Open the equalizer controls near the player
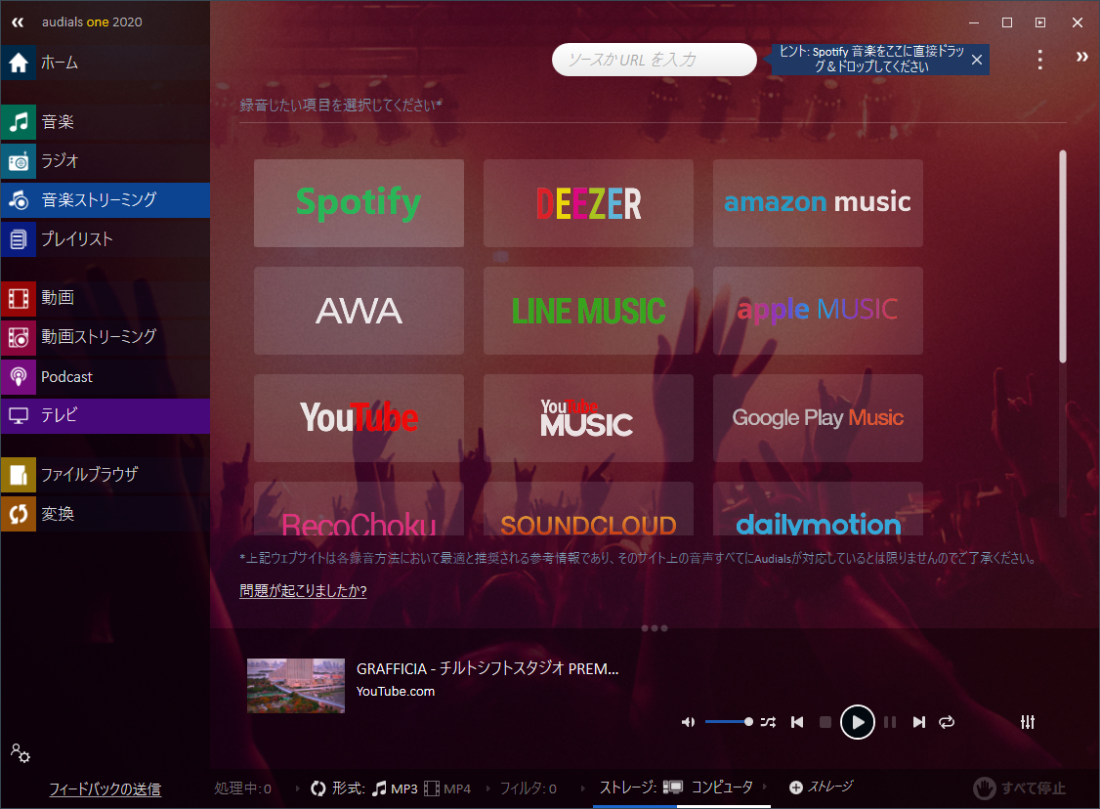The height and width of the screenshot is (809, 1100). click(x=1027, y=722)
